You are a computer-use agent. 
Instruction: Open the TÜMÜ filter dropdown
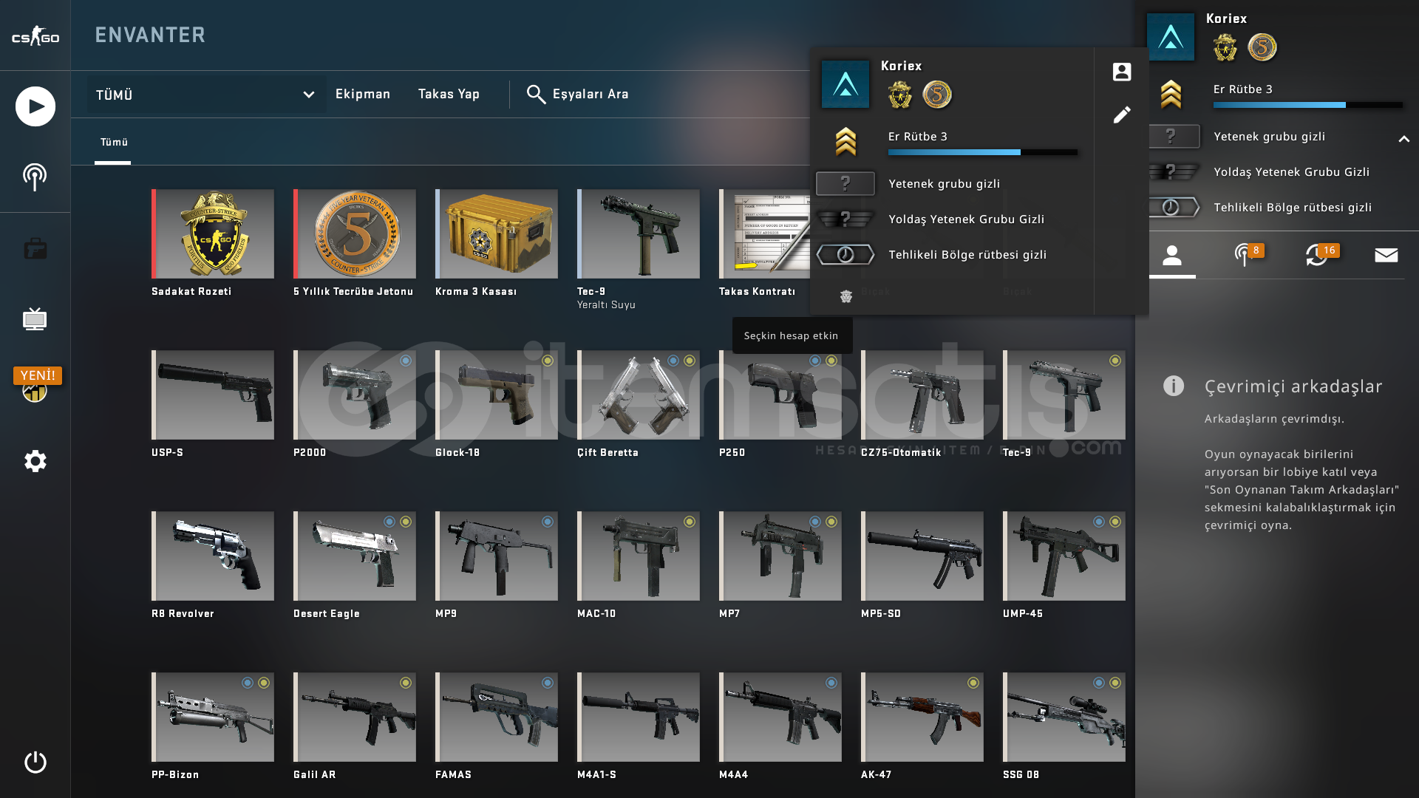tap(206, 95)
